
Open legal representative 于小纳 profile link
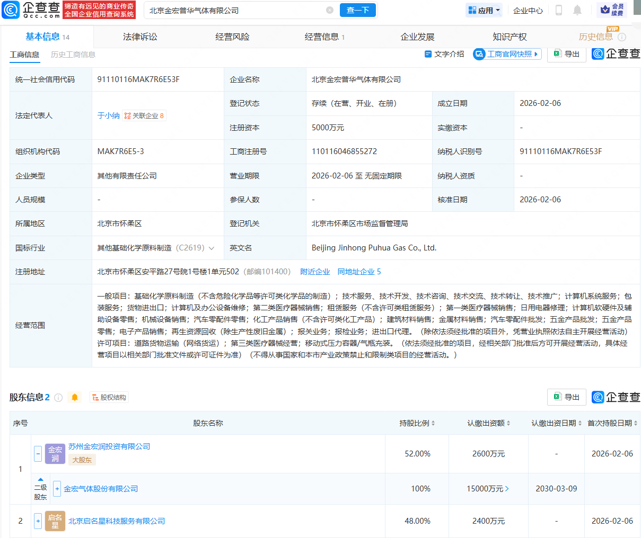tap(109, 115)
